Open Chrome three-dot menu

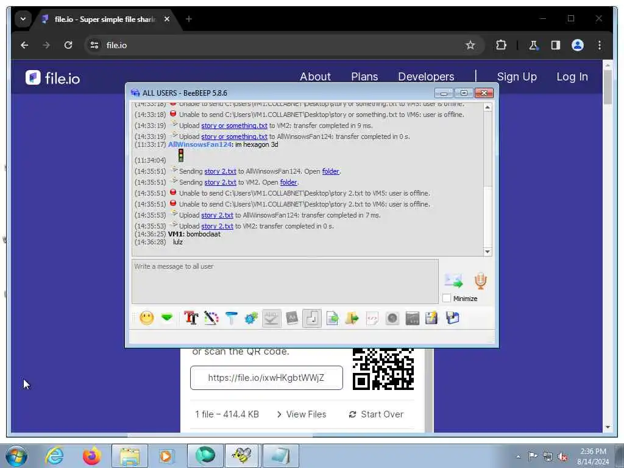click(x=600, y=45)
